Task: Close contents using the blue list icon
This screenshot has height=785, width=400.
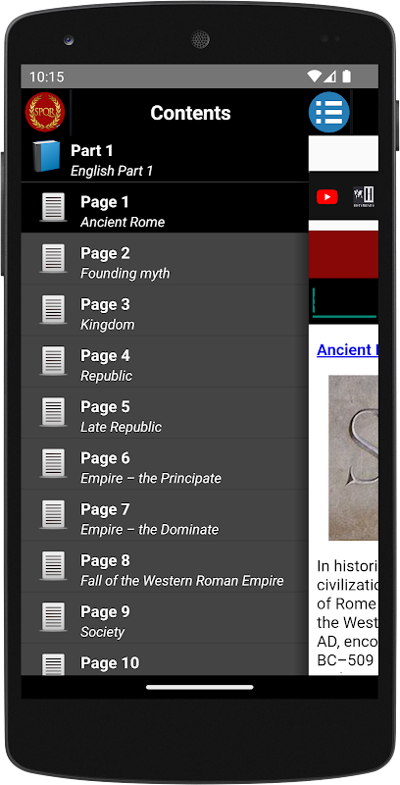Action: click(328, 112)
